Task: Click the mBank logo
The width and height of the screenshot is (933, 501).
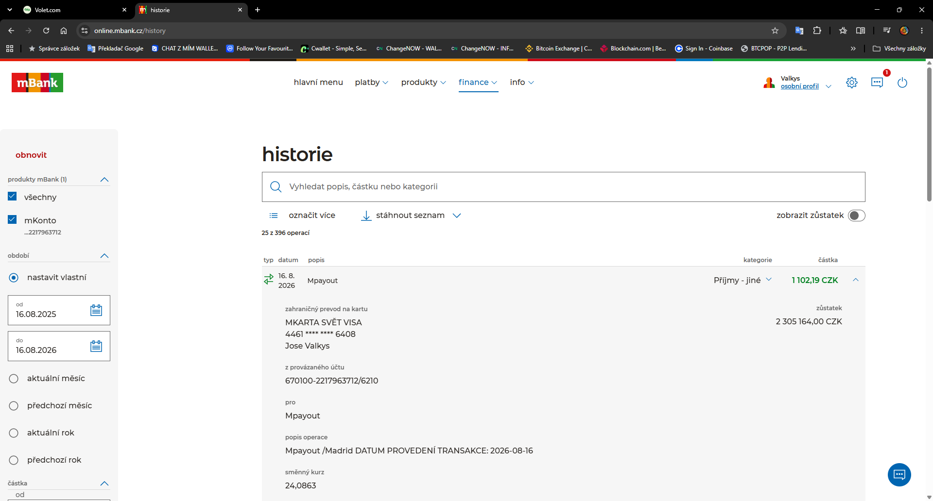Action: 37,83
